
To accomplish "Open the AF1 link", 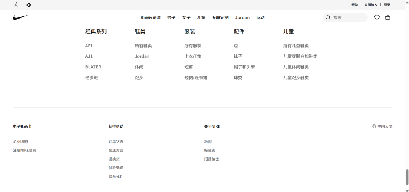I will pyautogui.click(x=89, y=46).
